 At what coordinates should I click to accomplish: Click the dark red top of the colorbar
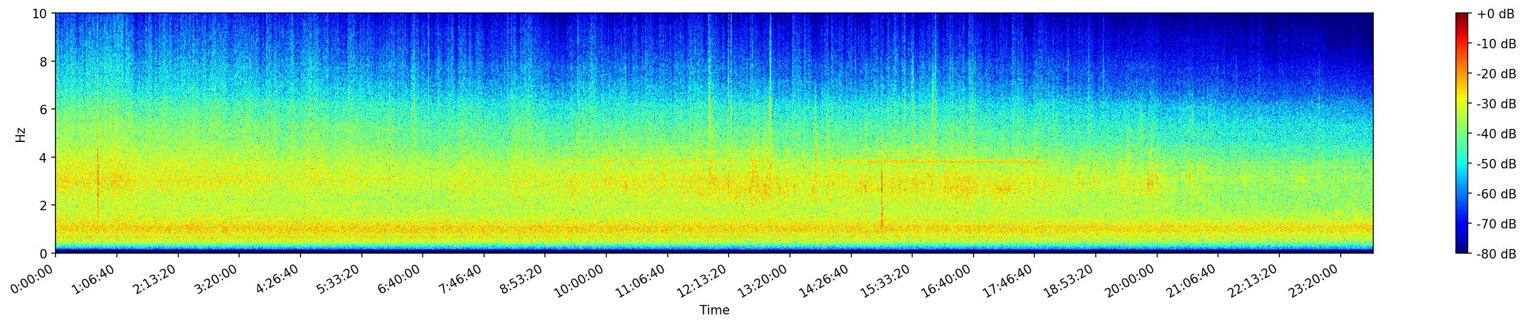[x=1462, y=16]
